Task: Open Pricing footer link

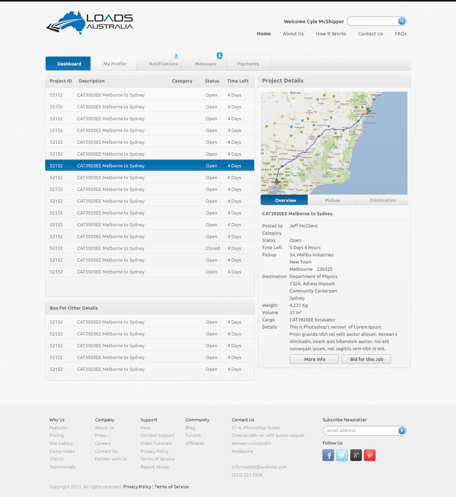Action: [56, 435]
